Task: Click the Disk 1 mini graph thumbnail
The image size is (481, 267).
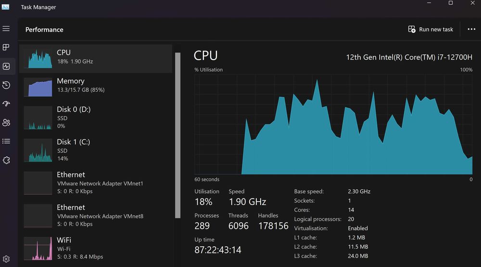Action: tap(38, 150)
